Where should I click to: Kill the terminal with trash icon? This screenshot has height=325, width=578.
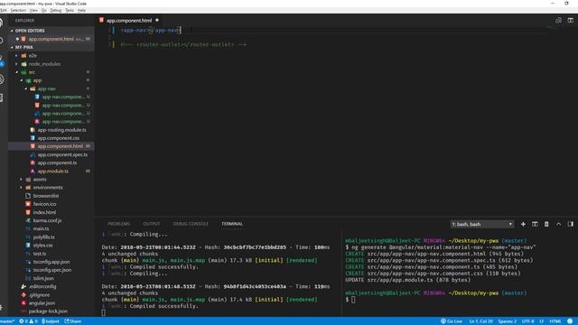(x=546, y=224)
